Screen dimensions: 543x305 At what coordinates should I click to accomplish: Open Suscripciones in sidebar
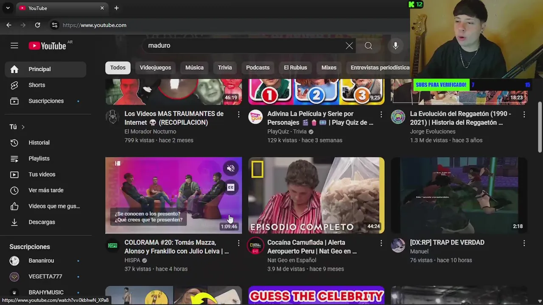pos(45,101)
